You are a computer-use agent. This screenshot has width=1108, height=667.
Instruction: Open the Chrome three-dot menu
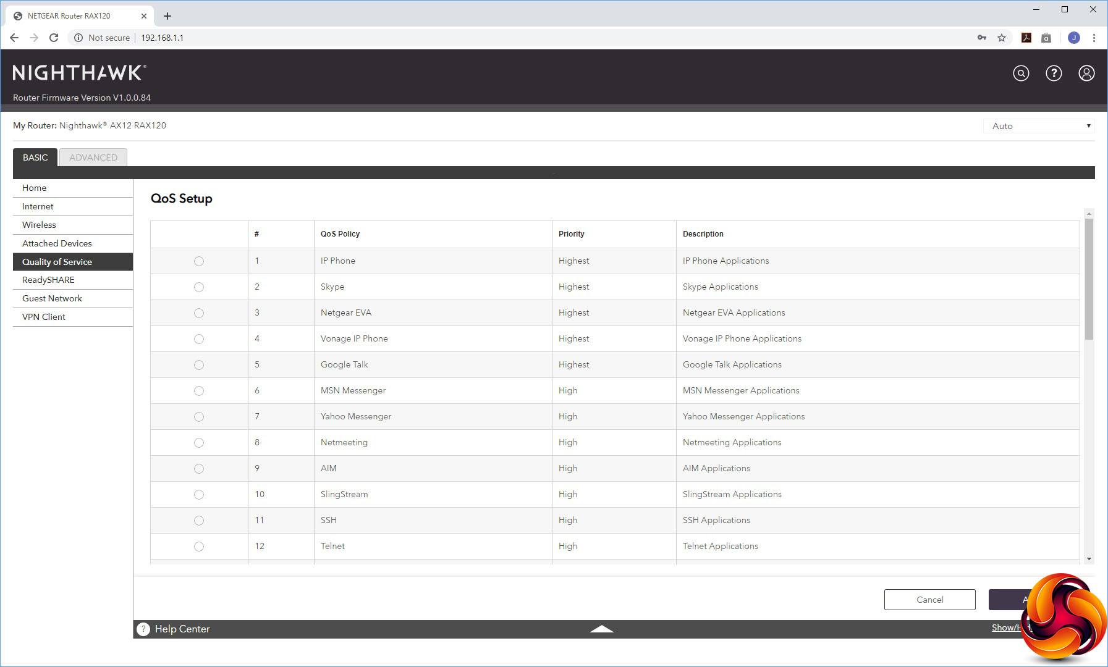coord(1094,38)
